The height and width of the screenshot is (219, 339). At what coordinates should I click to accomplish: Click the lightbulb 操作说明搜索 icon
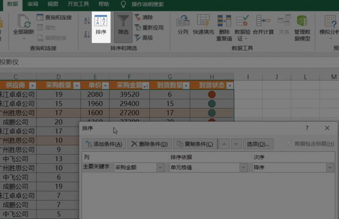123,4
